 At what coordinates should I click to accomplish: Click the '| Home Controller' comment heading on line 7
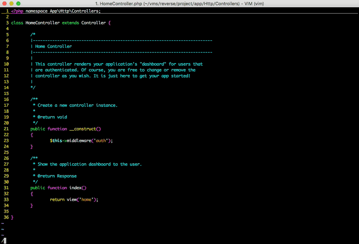pos(51,46)
